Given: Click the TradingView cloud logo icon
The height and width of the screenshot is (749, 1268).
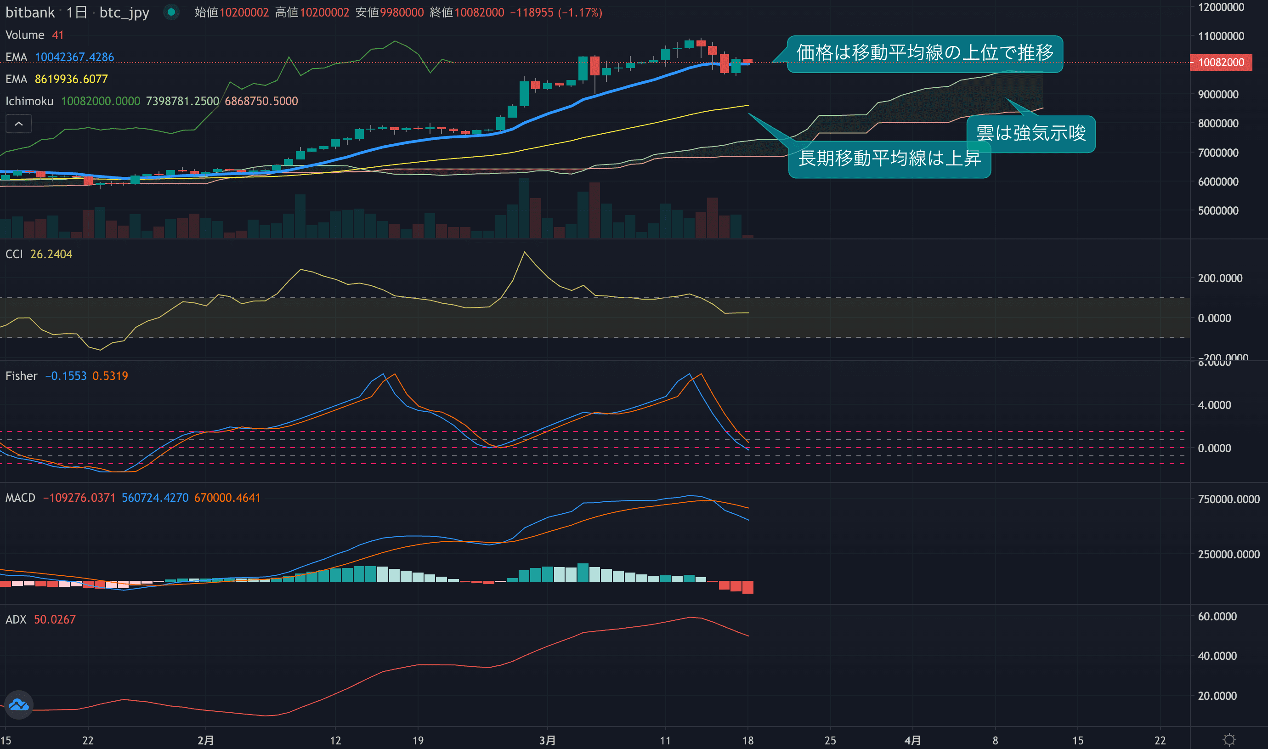Looking at the screenshot, I should click(x=19, y=704).
